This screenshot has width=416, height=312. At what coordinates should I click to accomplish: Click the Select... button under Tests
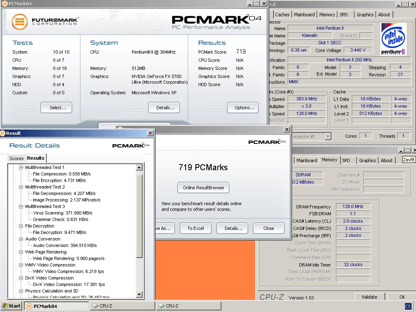pos(56,108)
